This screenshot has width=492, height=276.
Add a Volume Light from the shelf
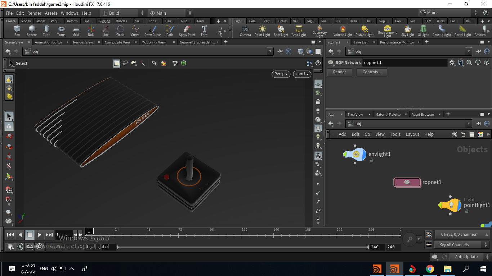[x=343, y=31]
